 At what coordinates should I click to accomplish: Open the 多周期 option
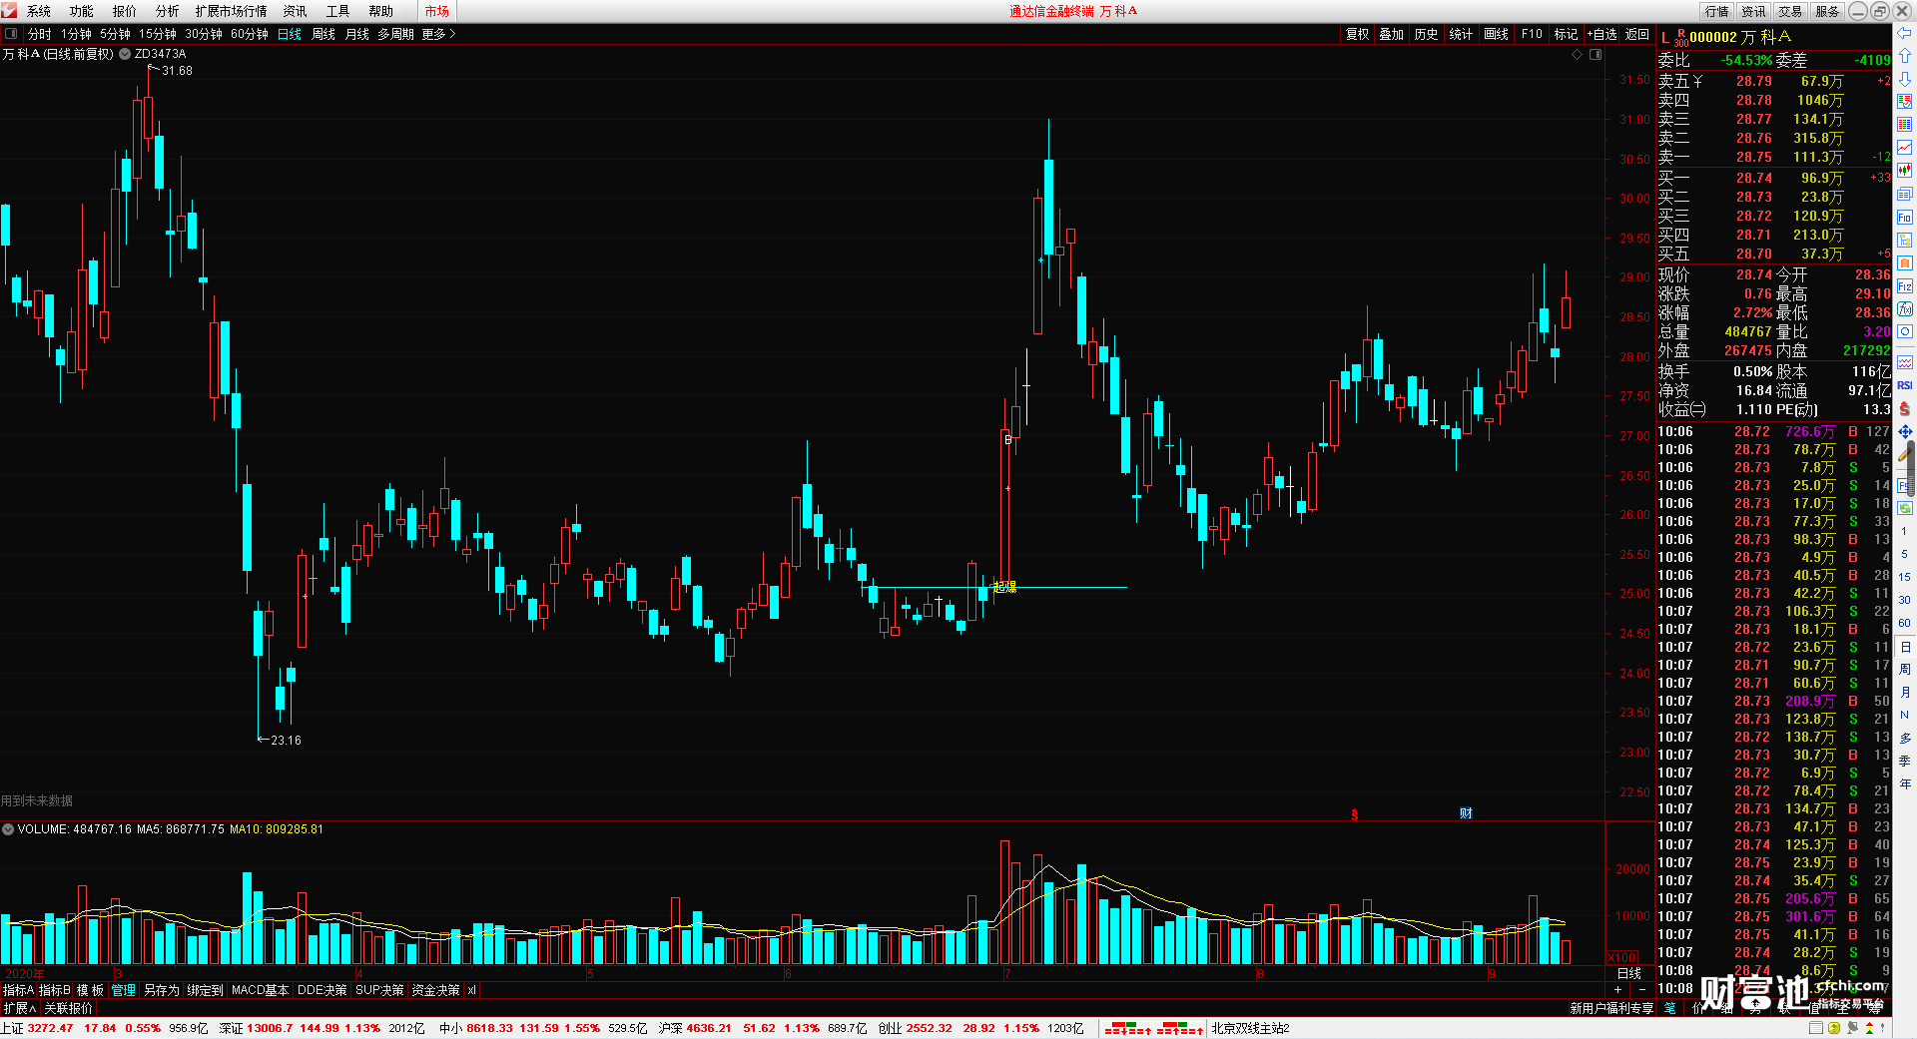click(x=395, y=34)
